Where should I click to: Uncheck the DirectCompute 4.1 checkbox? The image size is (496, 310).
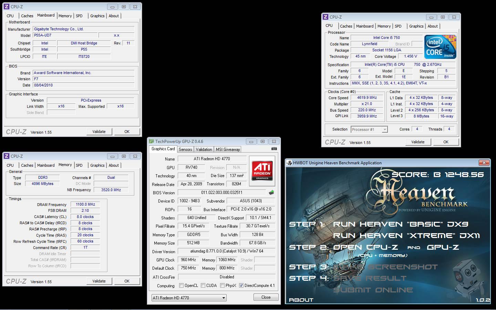[241, 286]
